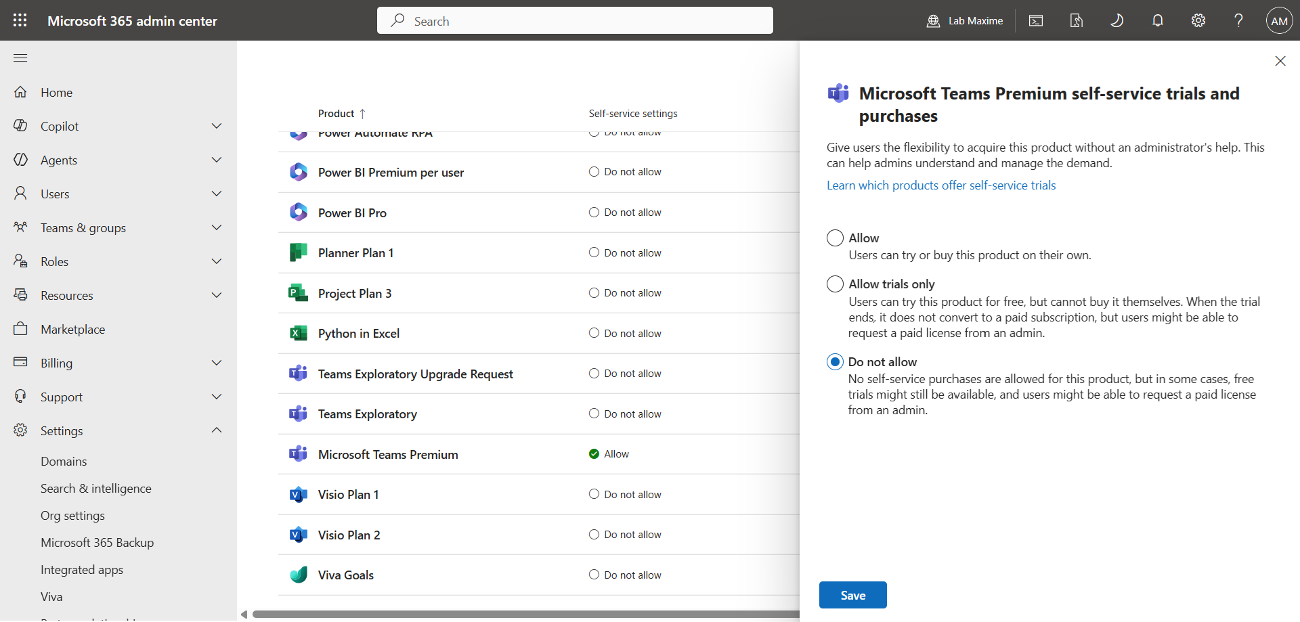Open the notifications bell
1300x622 pixels.
click(x=1158, y=20)
